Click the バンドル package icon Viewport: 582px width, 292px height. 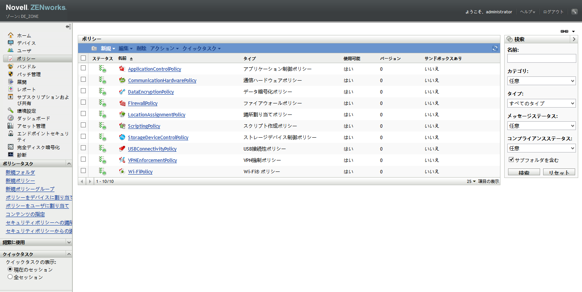[11, 67]
